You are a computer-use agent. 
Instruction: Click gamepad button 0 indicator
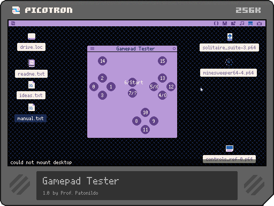(x=94, y=87)
